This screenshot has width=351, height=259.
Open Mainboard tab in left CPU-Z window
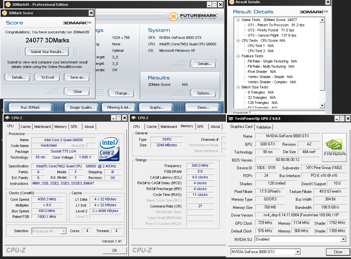coord(42,127)
